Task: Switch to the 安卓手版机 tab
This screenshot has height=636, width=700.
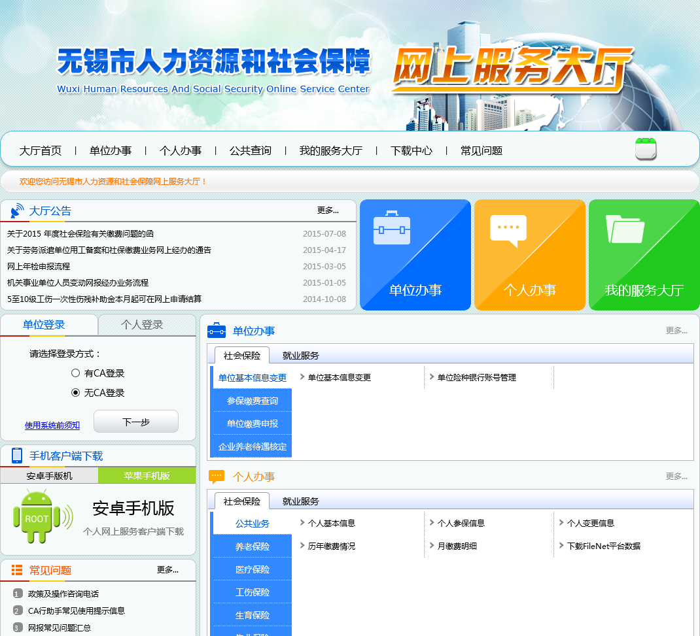Action: point(49,476)
